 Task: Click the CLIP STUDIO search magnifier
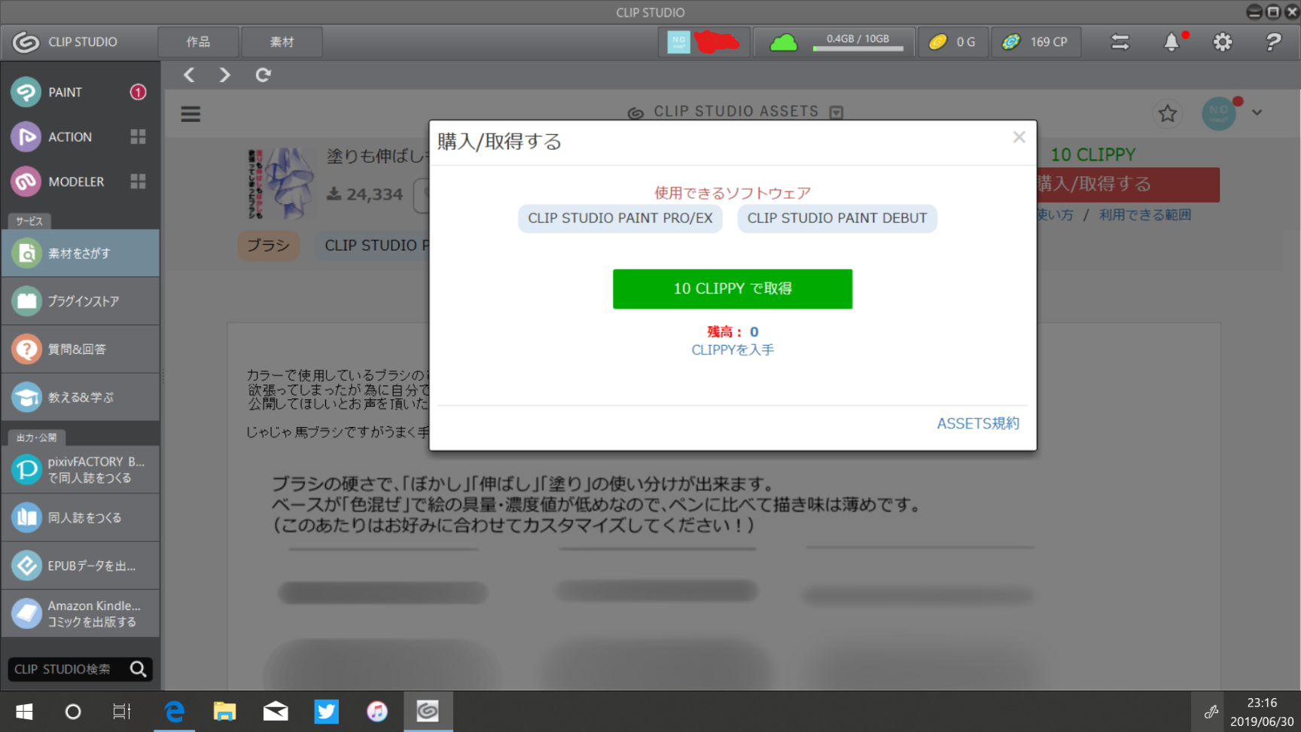(x=139, y=669)
